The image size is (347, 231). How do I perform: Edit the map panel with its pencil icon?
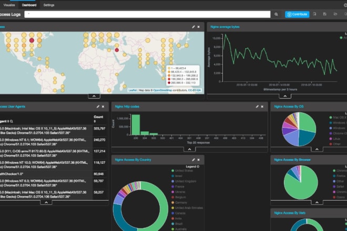(x=193, y=27)
